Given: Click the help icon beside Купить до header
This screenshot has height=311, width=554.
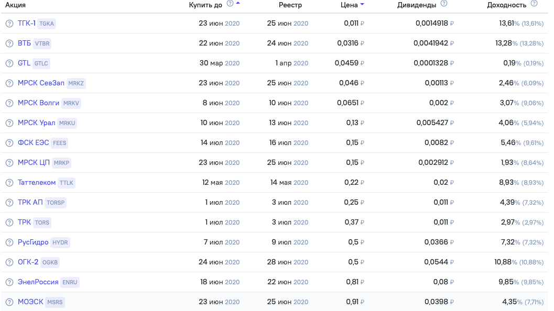Looking at the screenshot, I should pyautogui.click(x=230, y=3).
